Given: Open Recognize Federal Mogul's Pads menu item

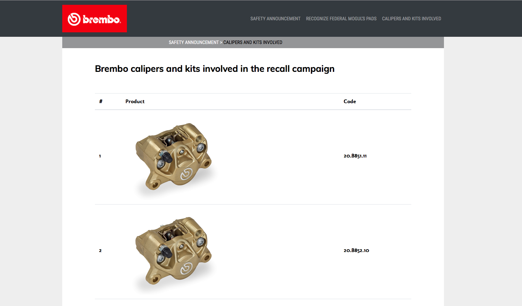Looking at the screenshot, I should [x=341, y=19].
